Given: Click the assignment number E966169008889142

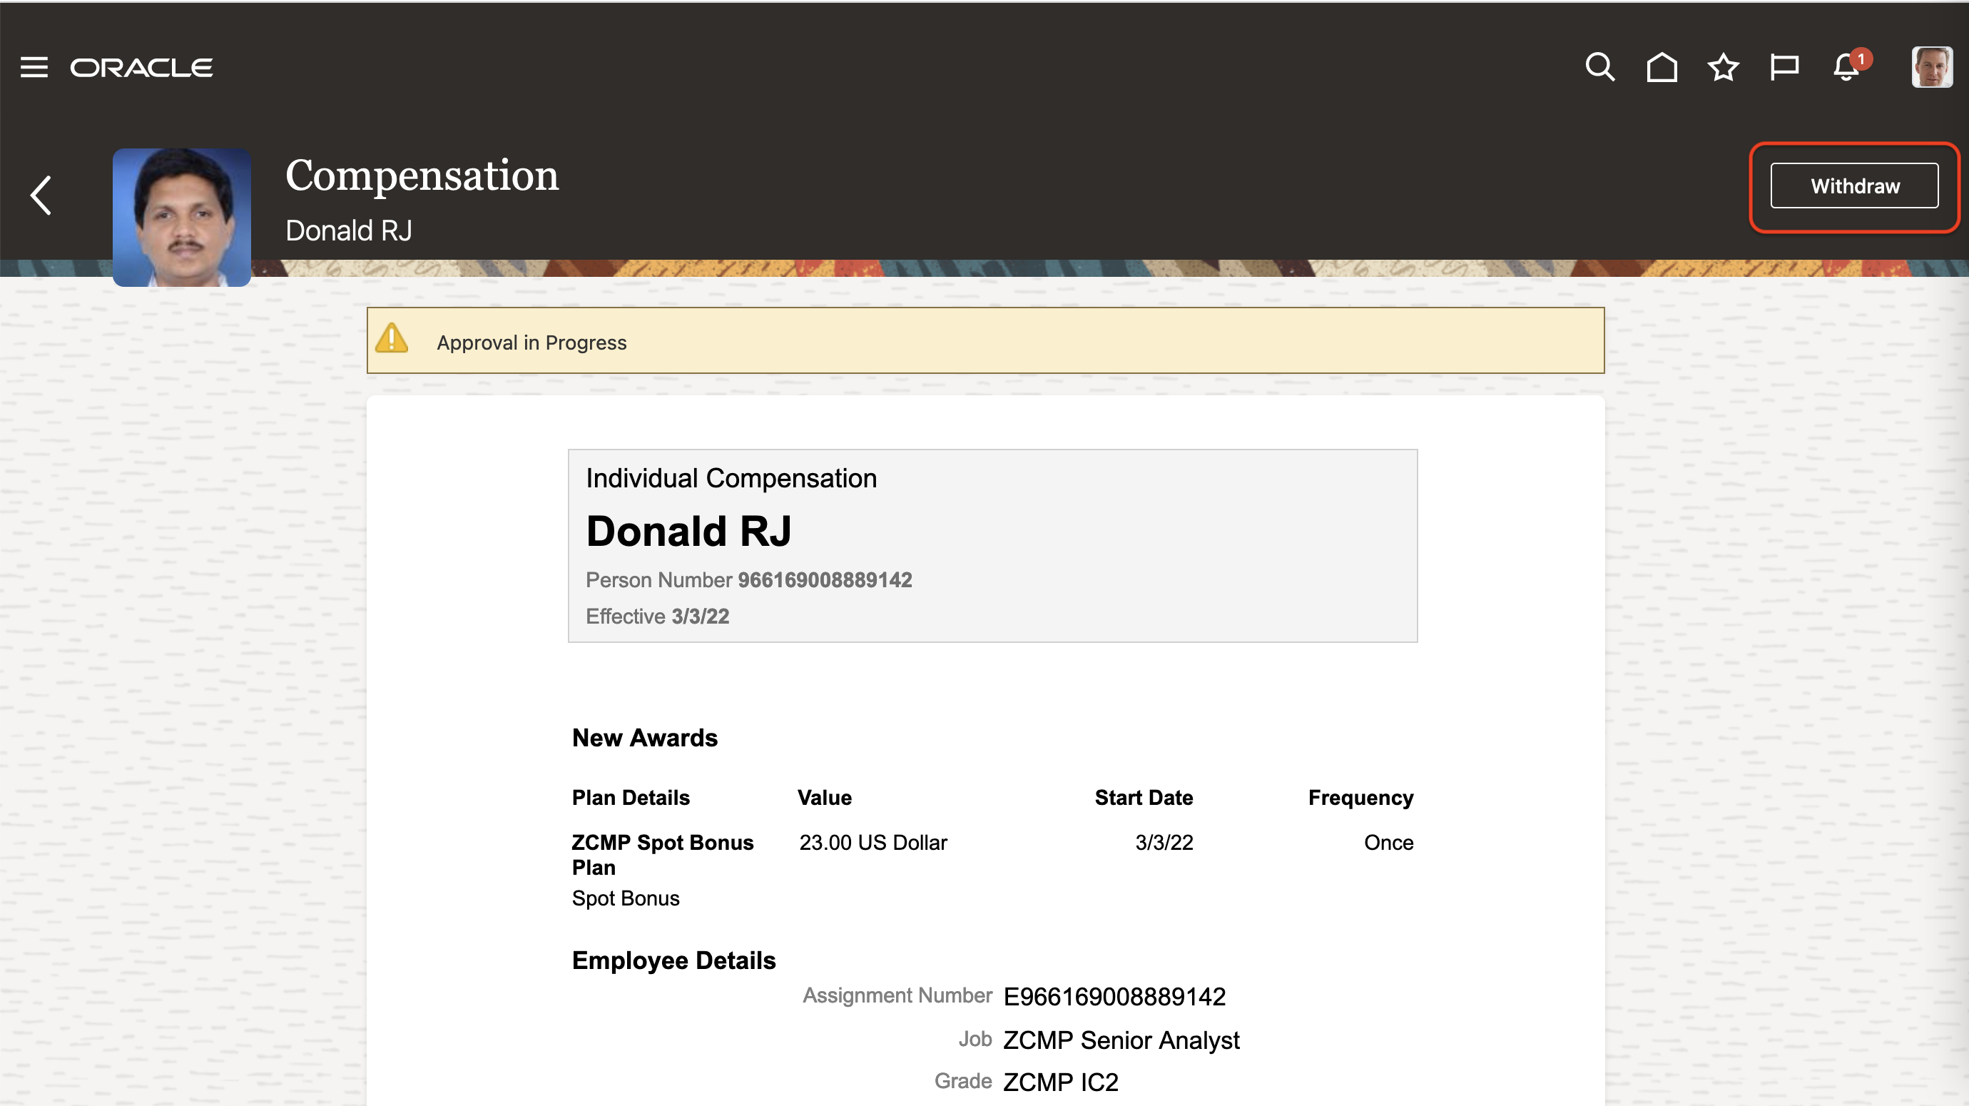Looking at the screenshot, I should pos(1114,997).
